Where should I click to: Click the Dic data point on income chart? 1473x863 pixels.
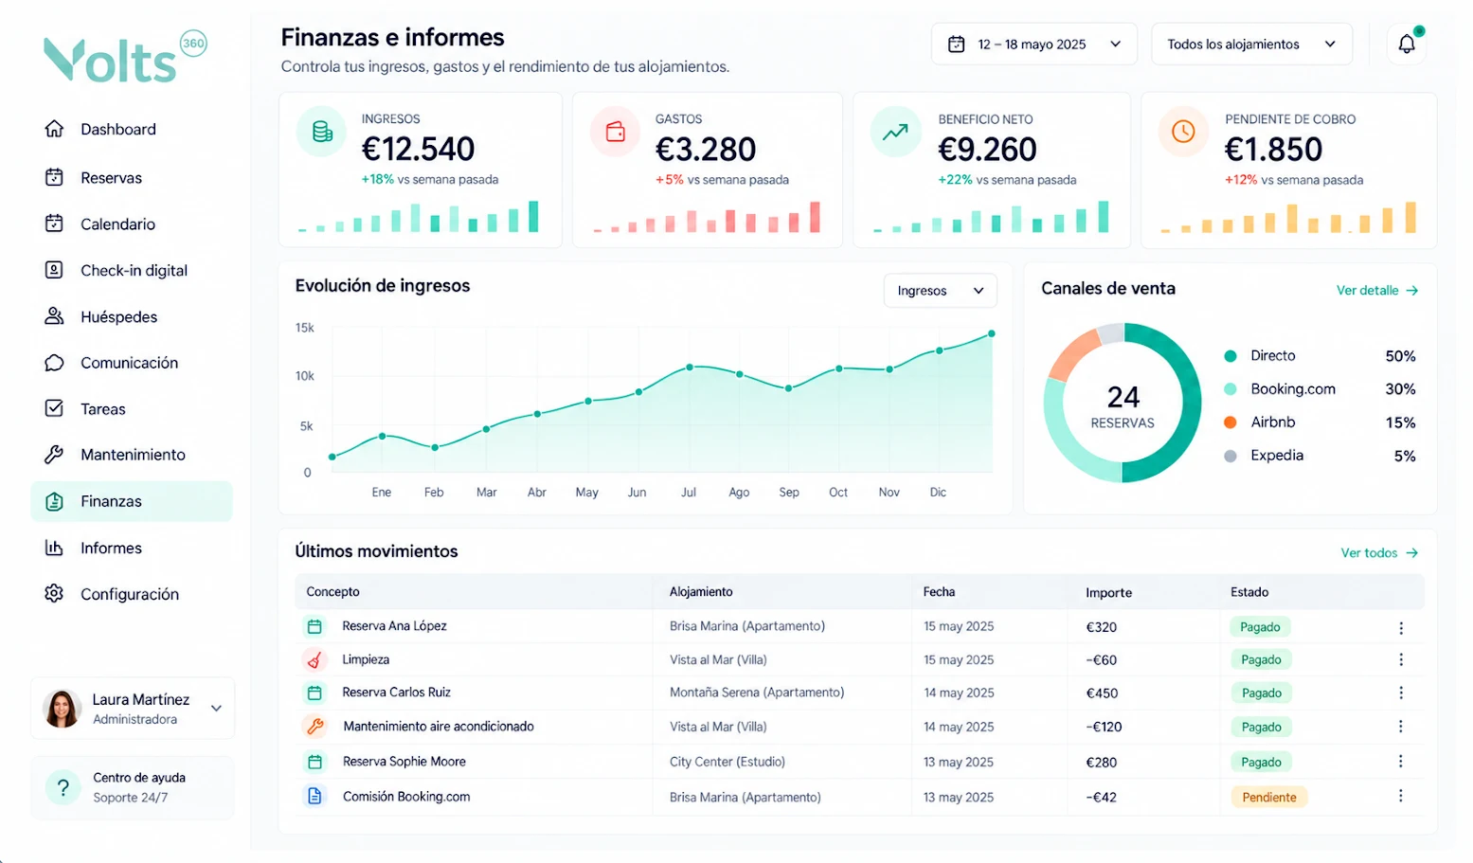click(x=940, y=351)
